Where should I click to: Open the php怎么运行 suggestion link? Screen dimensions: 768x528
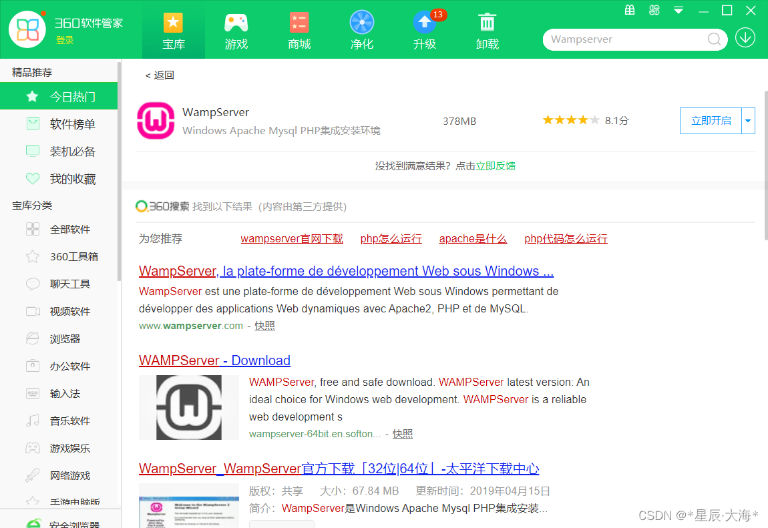pyautogui.click(x=391, y=239)
